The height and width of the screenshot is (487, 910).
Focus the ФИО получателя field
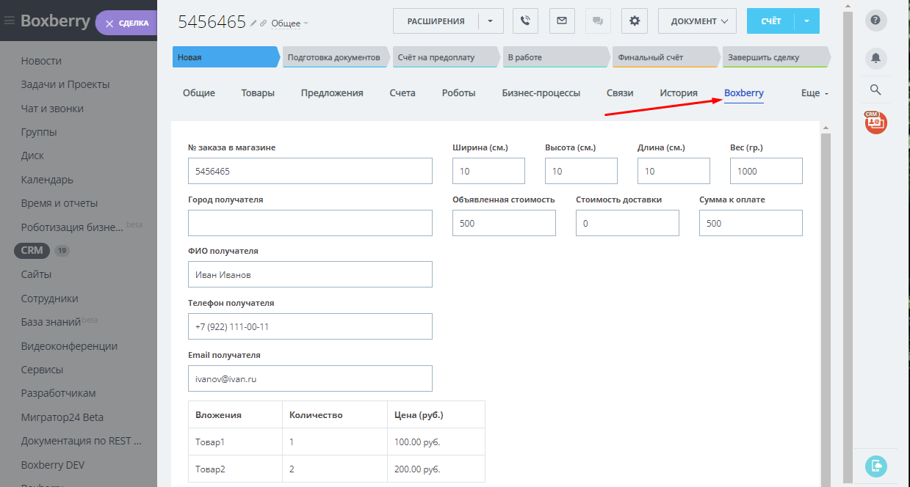[310, 274]
